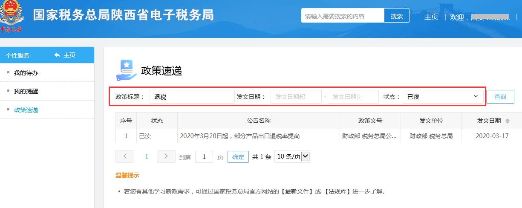Click the 序号 column header
The height and width of the screenshot is (208, 522).
pos(126,121)
